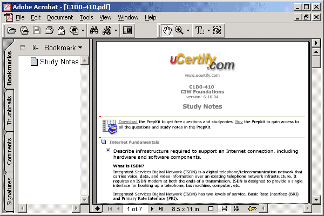This screenshot has height=216, width=324.
Task: Click the page number field 1 of 7
Action: 134,209
